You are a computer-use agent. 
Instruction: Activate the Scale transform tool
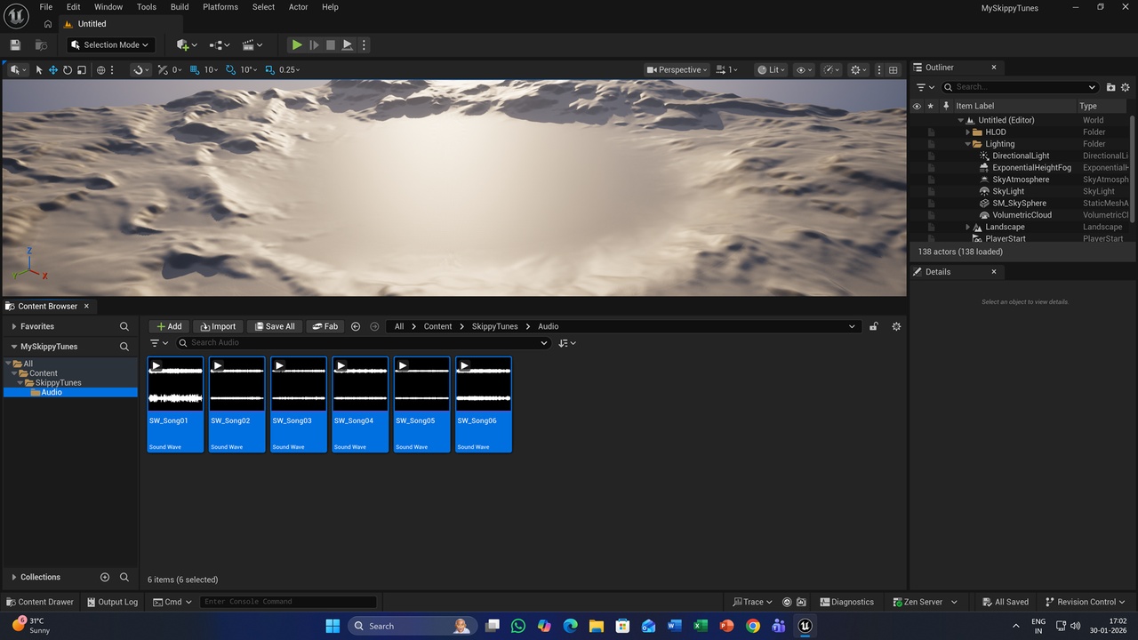click(82, 69)
